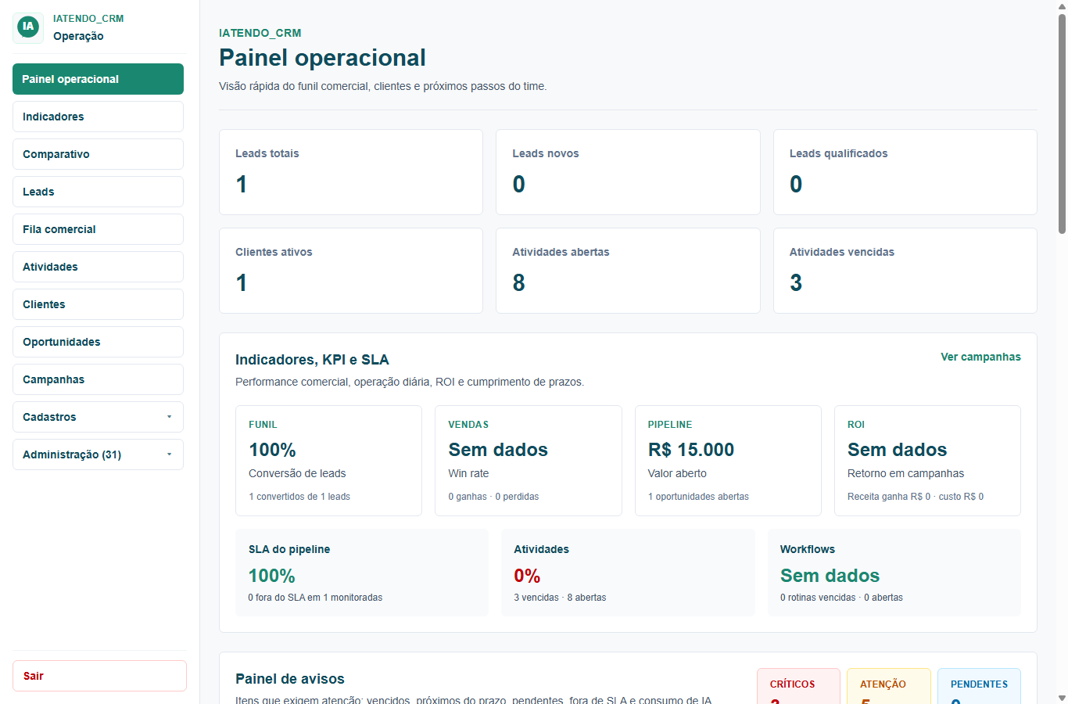This screenshot has height=704, width=1068.
Task: Click the Atividades 0% tile
Action: 628,573
